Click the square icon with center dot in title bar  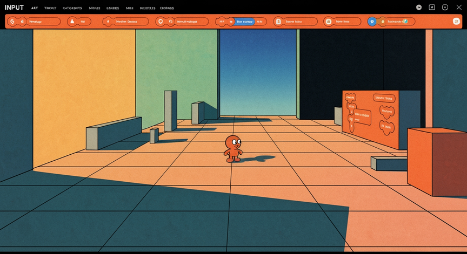point(445,8)
